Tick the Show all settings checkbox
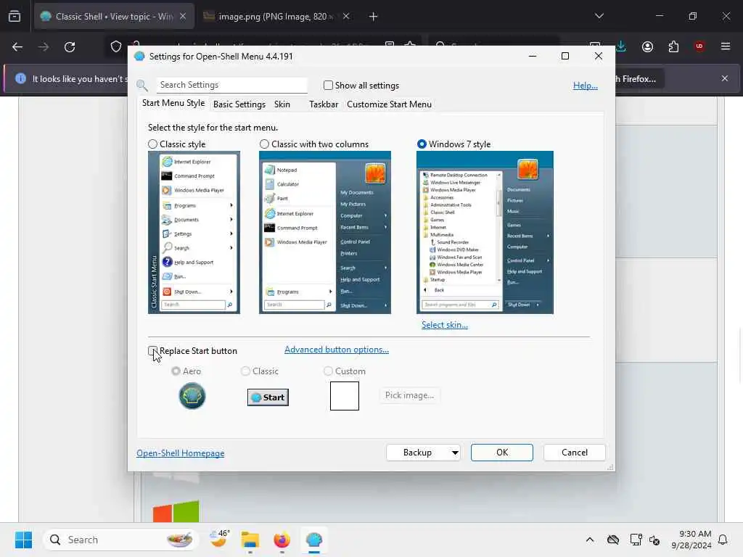 click(x=328, y=86)
